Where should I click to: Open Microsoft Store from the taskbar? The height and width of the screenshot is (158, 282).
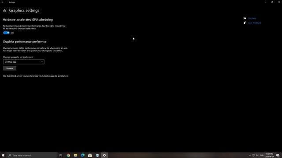pos(90,155)
